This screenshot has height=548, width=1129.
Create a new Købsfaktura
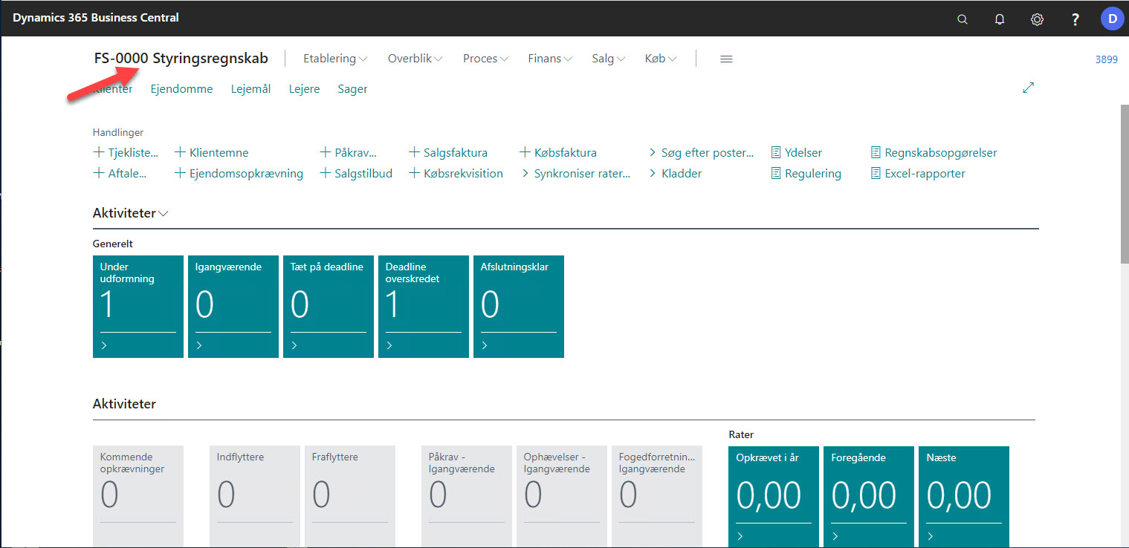click(x=558, y=153)
